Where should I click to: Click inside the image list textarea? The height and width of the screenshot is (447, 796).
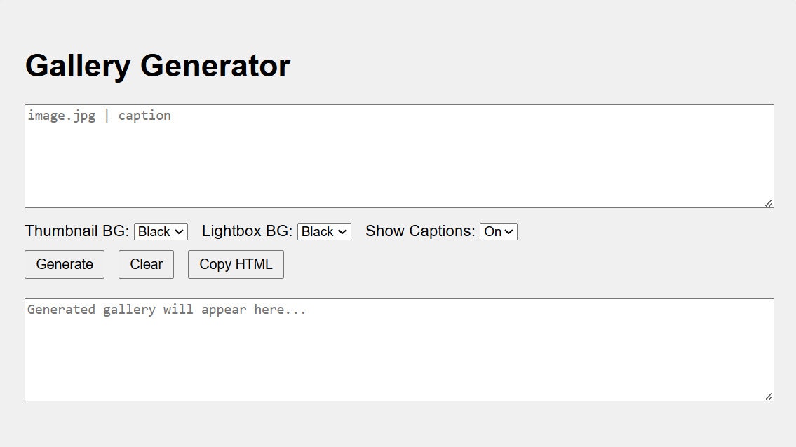(398, 154)
